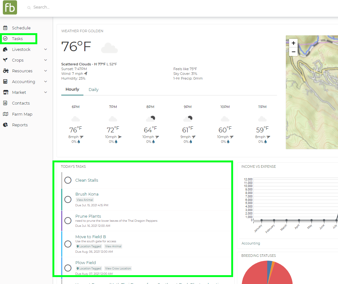This screenshot has height=284, width=338.
Task: Click Location Tagged under Move to Field B
Action: 89,246
